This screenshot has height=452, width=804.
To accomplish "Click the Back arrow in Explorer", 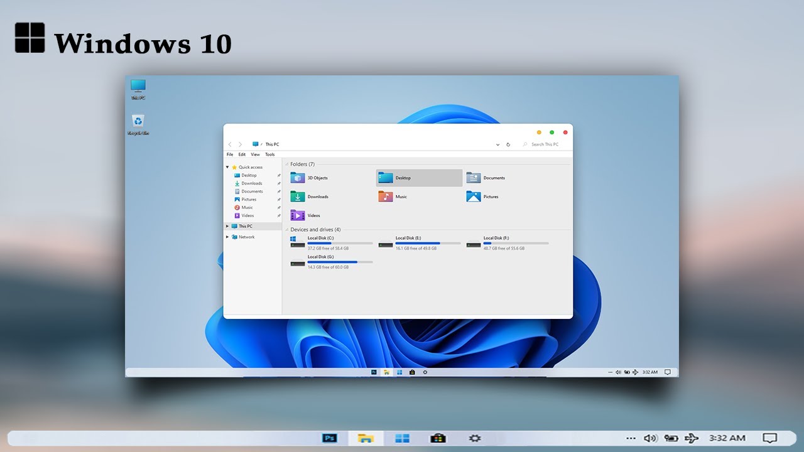I will point(230,144).
